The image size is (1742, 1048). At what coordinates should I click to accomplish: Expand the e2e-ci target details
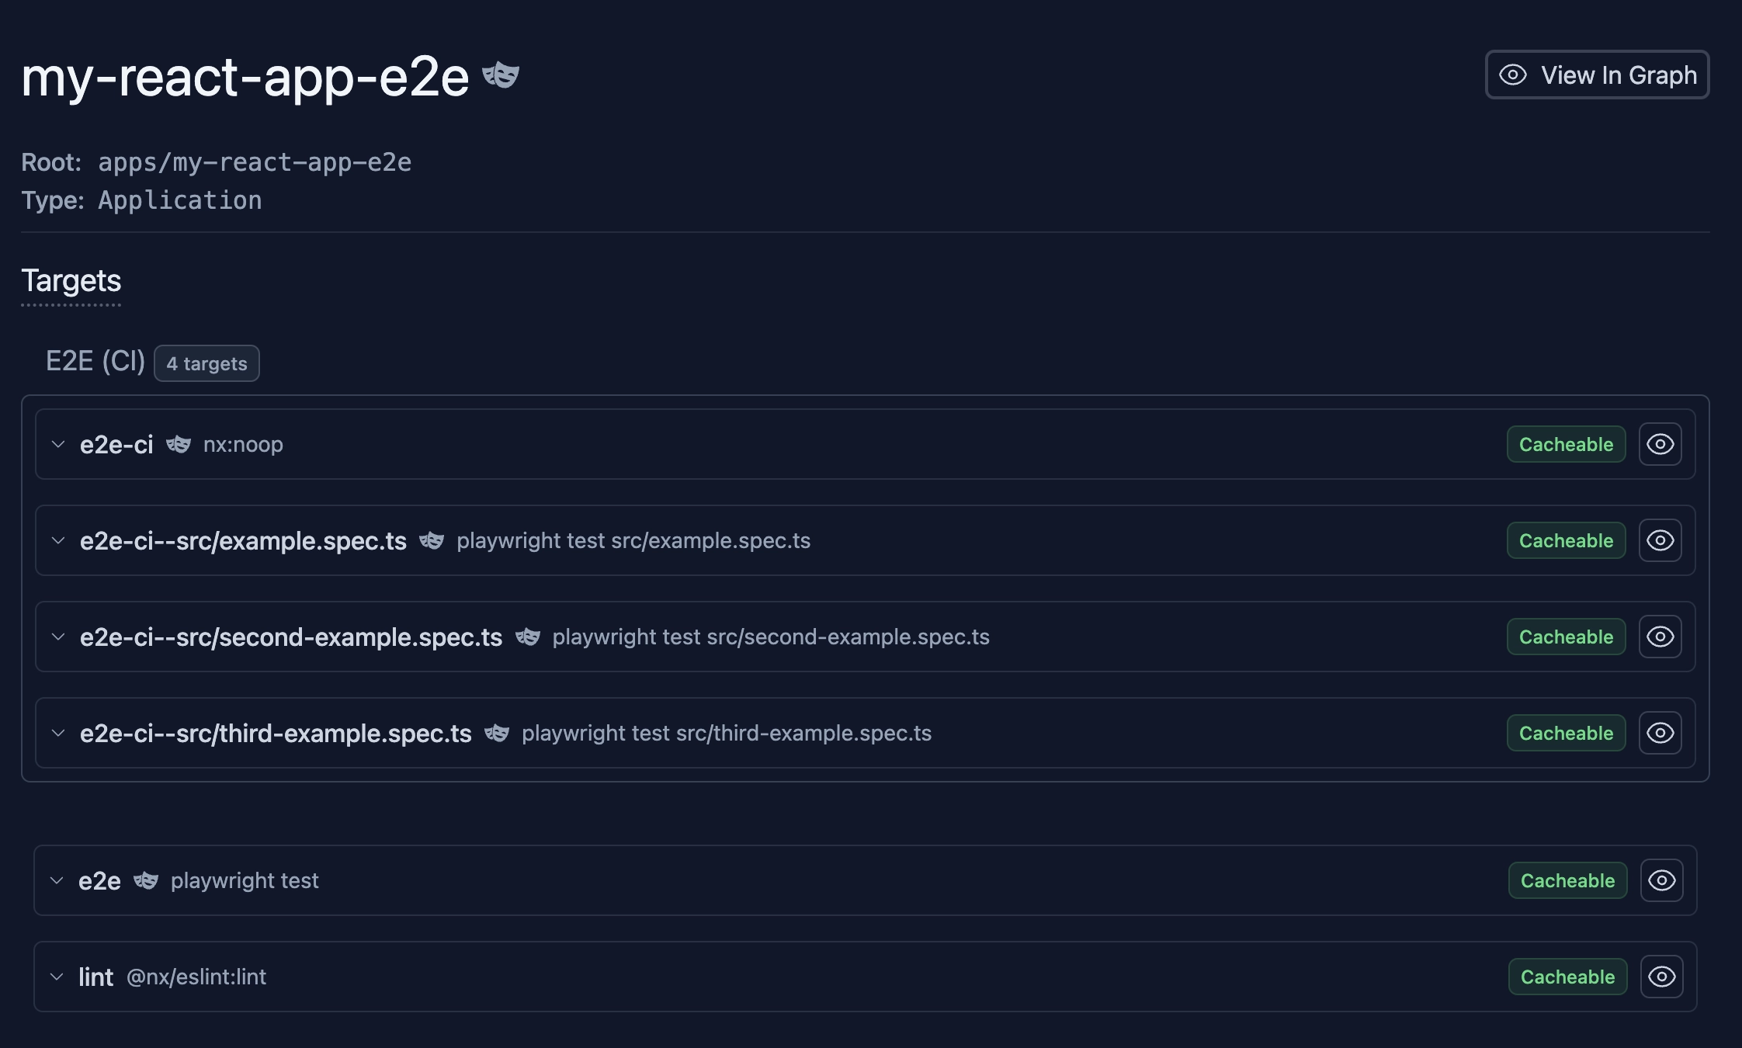coord(58,444)
